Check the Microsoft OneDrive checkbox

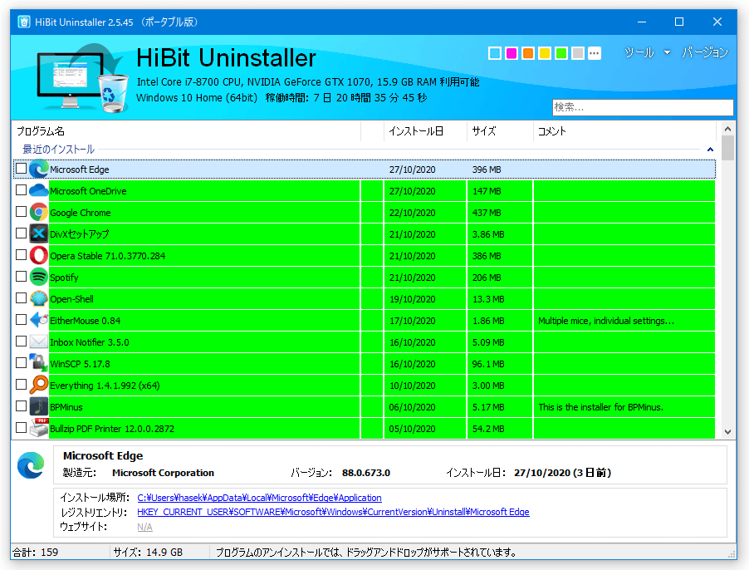coord(21,189)
